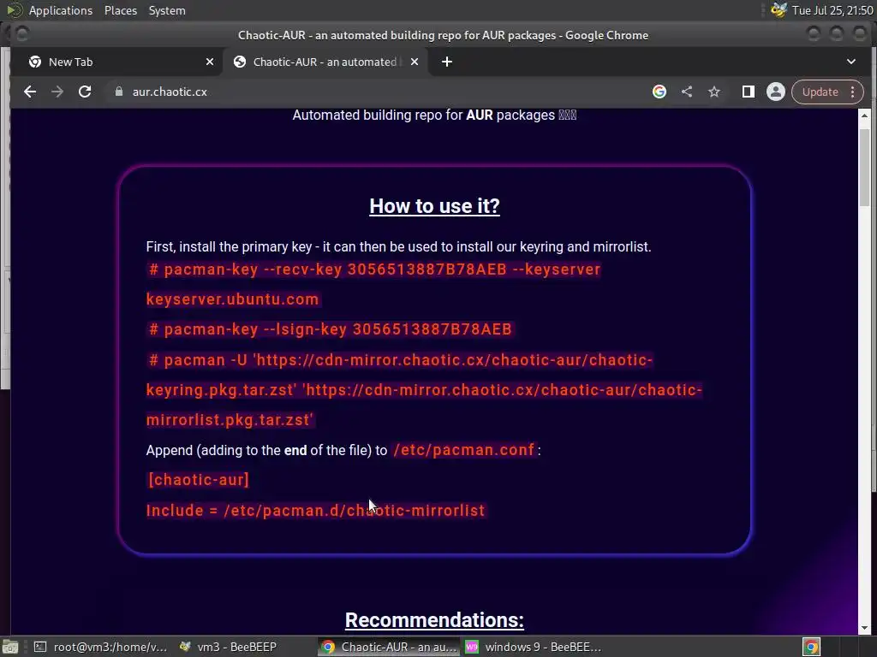This screenshot has width=877, height=657.
Task: Click the pacman-key --recv-key command text
Action: point(373,269)
